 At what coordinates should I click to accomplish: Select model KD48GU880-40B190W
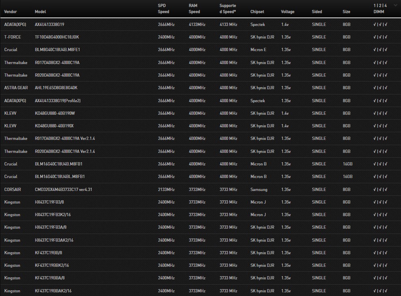tap(55, 114)
